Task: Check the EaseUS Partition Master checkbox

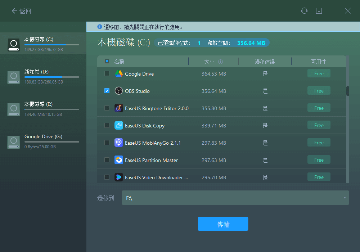Action: tap(107, 160)
